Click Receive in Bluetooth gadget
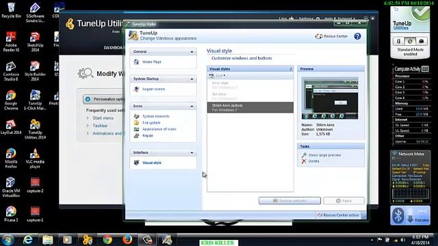Image resolution: width=438 pixels, height=246 pixels. click(x=422, y=220)
